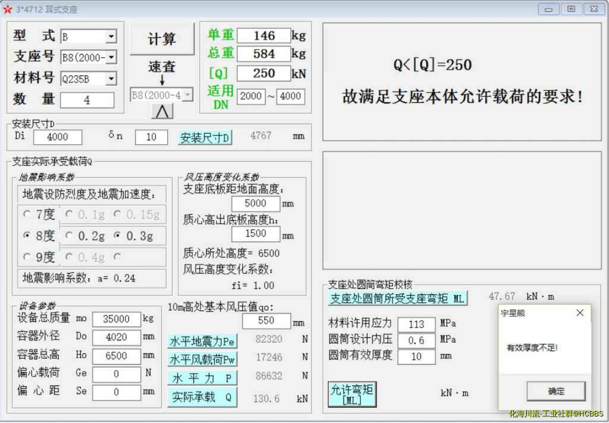Select the 0.2g acceleration radio
609x423 pixels.
click(70, 236)
